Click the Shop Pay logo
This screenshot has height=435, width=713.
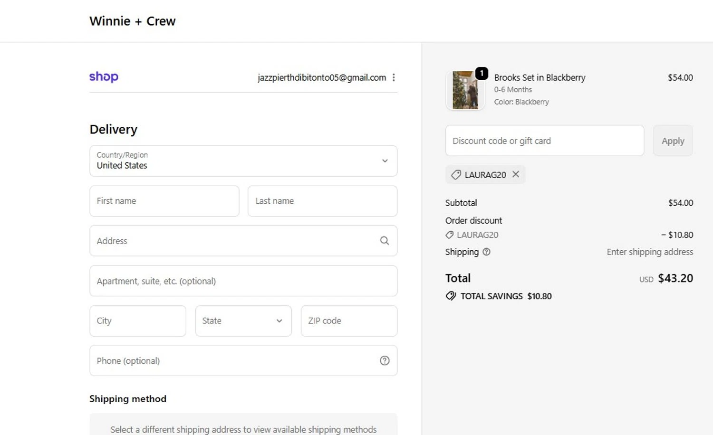[104, 77]
